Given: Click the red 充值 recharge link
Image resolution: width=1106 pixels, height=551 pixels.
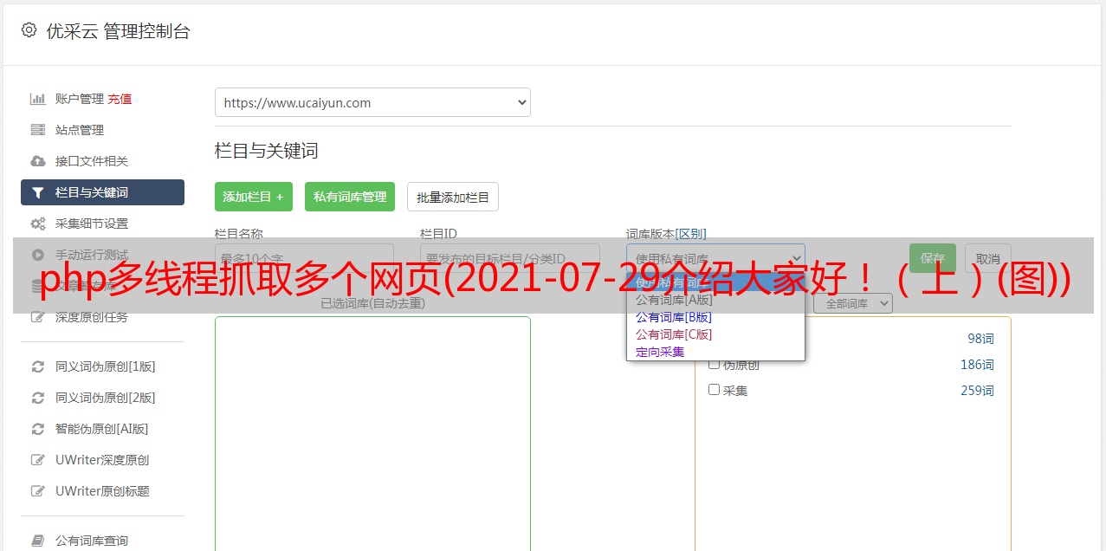Looking at the screenshot, I should click(120, 99).
